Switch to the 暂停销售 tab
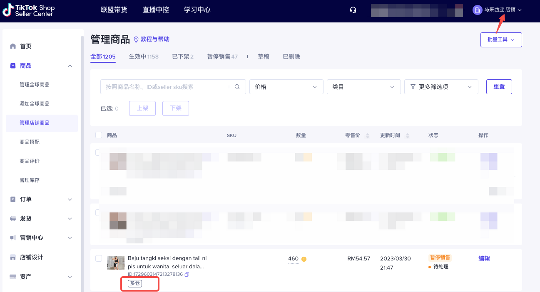 (x=222, y=56)
